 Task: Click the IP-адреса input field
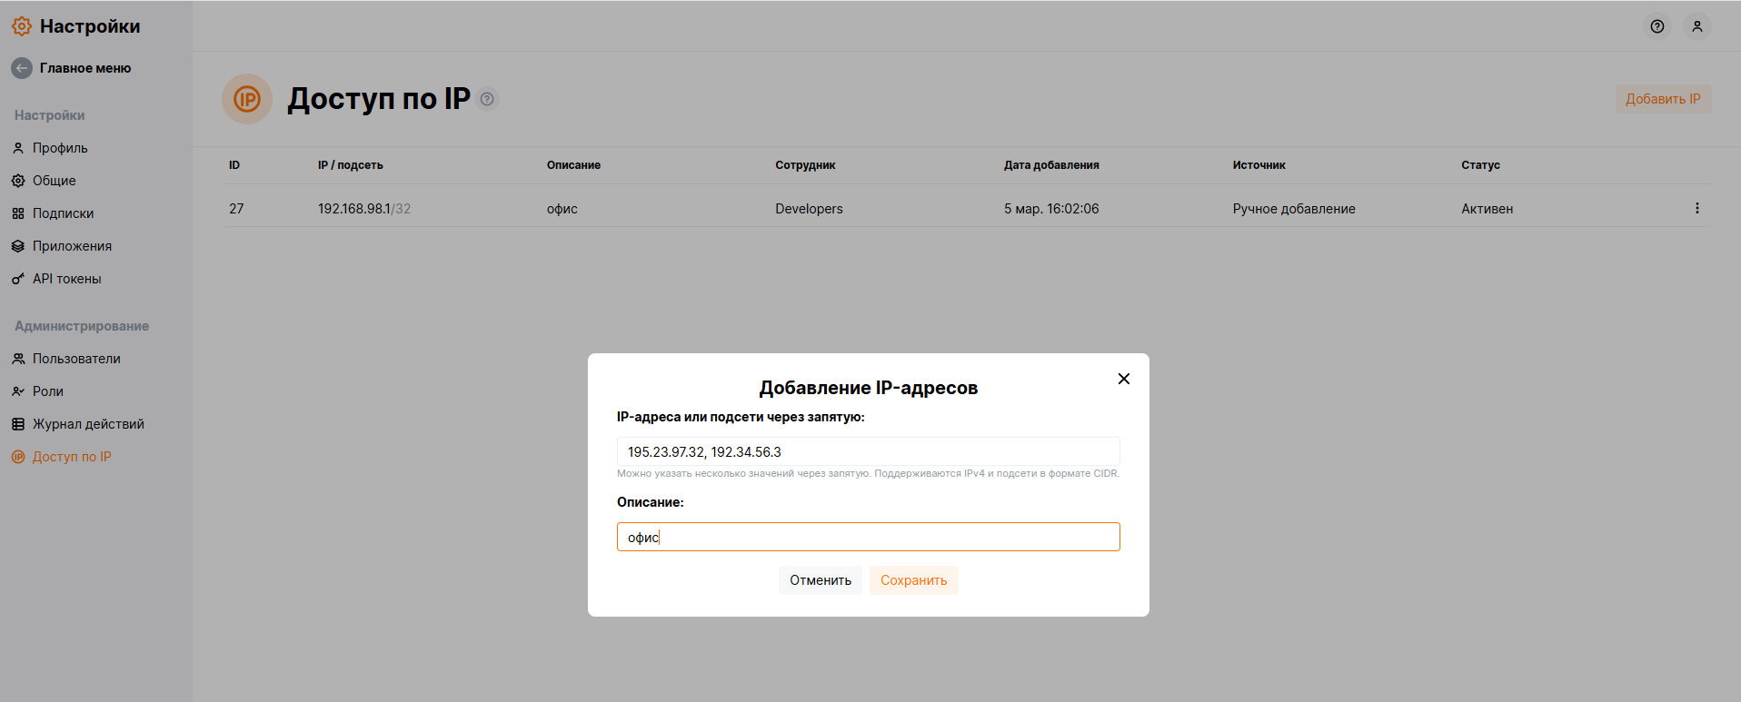click(868, 451)
